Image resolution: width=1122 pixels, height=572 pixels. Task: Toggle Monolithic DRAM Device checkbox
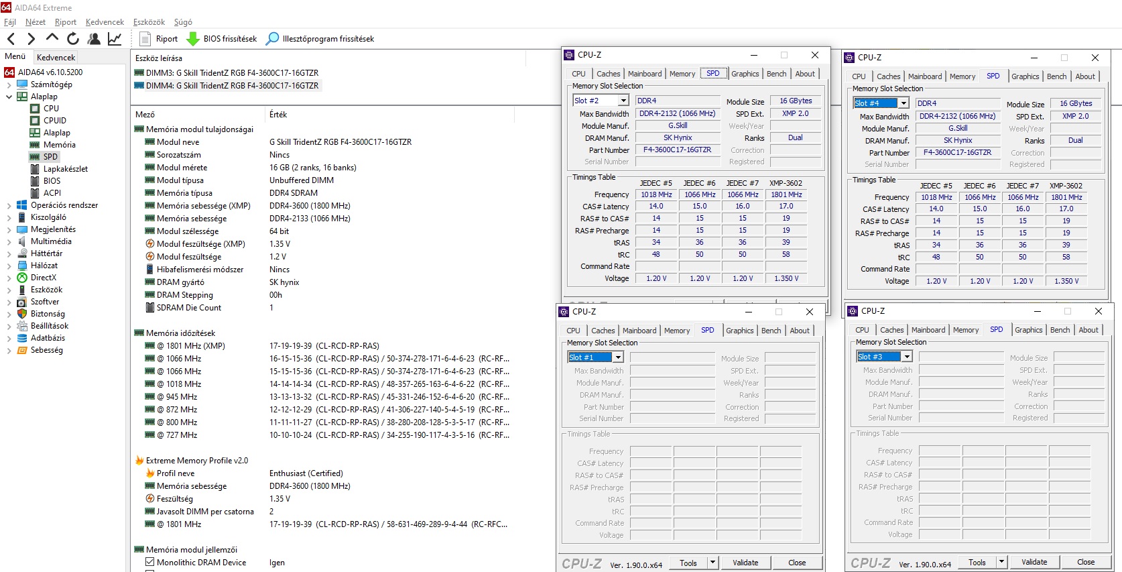pos(150,563)
